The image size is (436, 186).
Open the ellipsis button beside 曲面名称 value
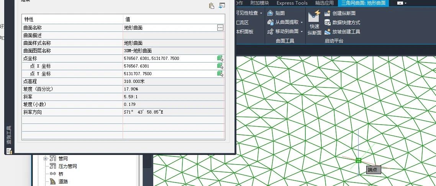click(220, 28)
